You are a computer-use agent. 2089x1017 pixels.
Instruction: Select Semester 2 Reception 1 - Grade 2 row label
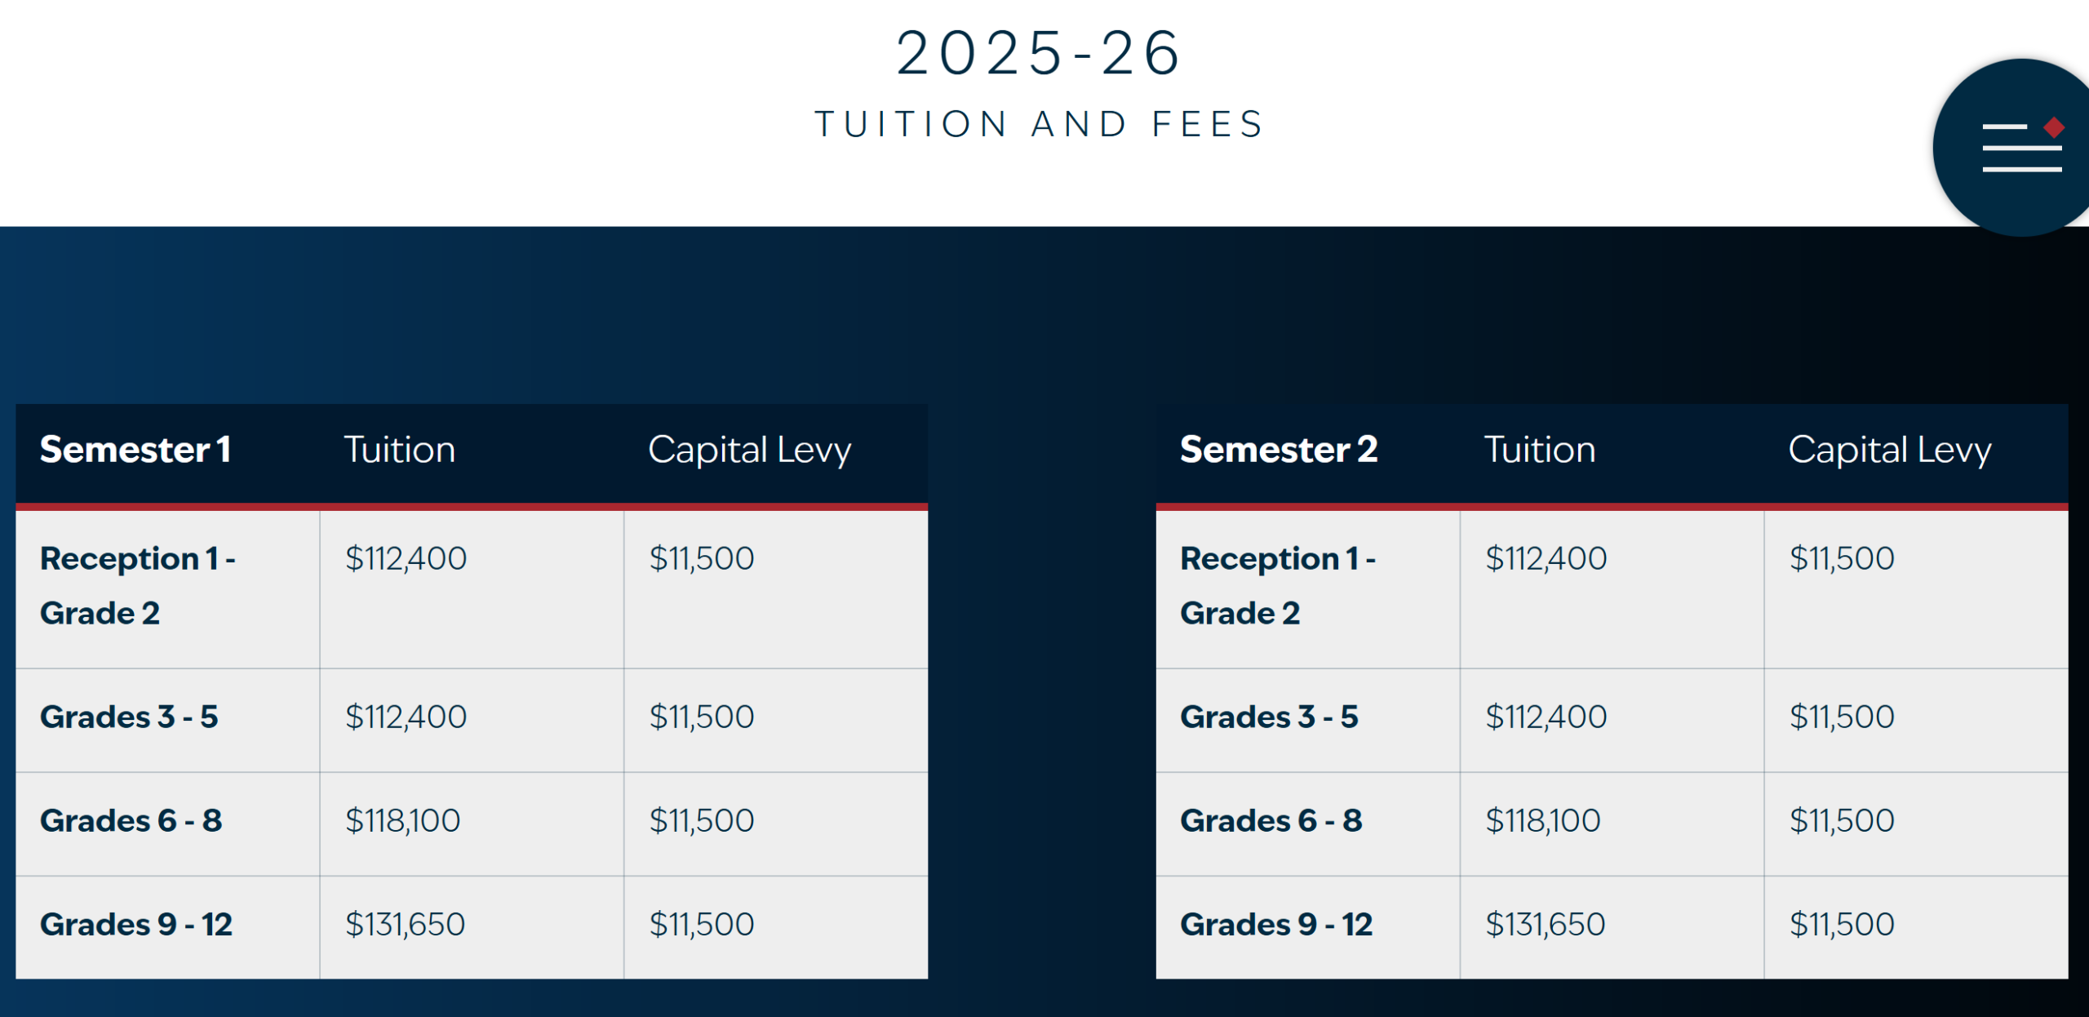(x=1277, y=585)
